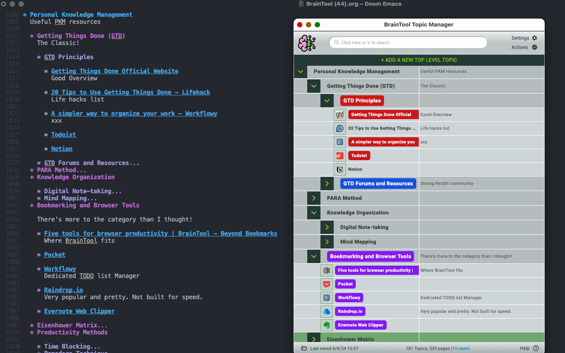
Task: Click the favicon beside A simpler way to organize
Action: tap(340, 142)
